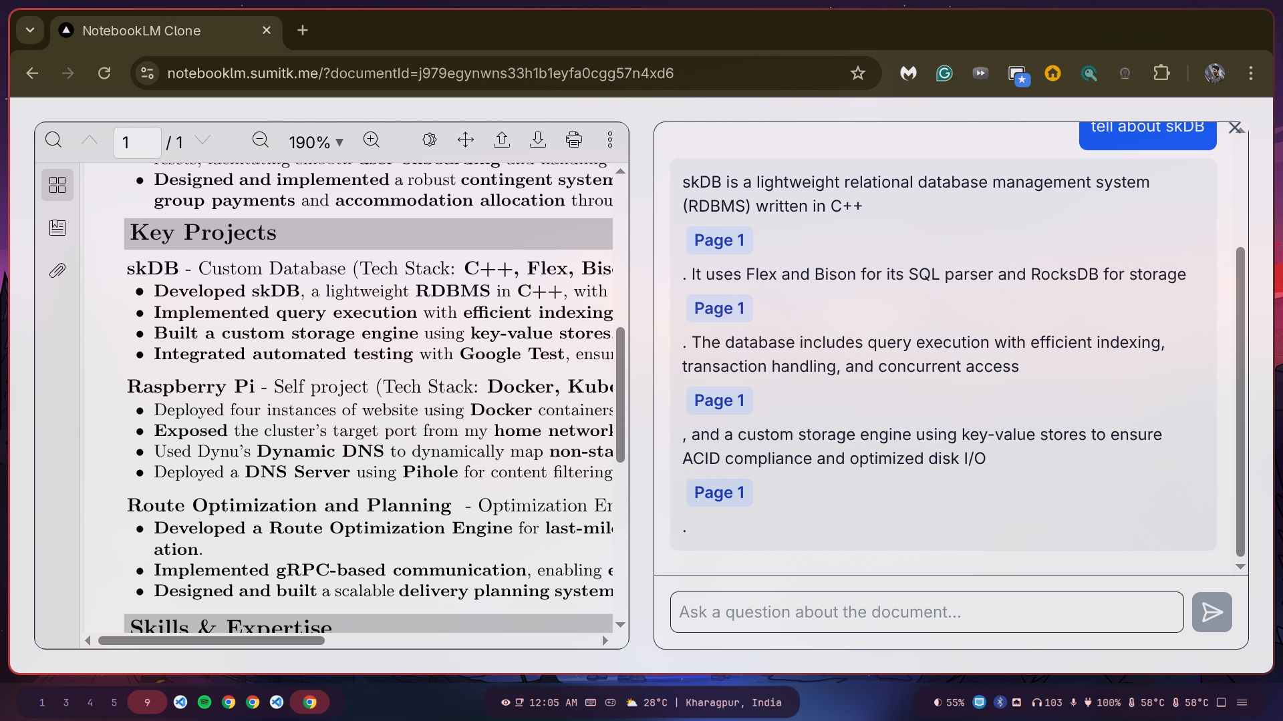Screen dimensions: 1283x721
Task: Bookmark the current page in the browser
Action: click(x=858, y=73)
